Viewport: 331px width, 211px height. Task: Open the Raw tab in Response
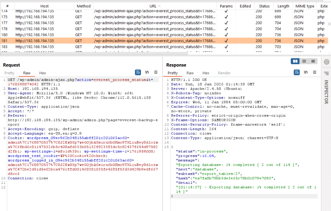coord(190,73)
